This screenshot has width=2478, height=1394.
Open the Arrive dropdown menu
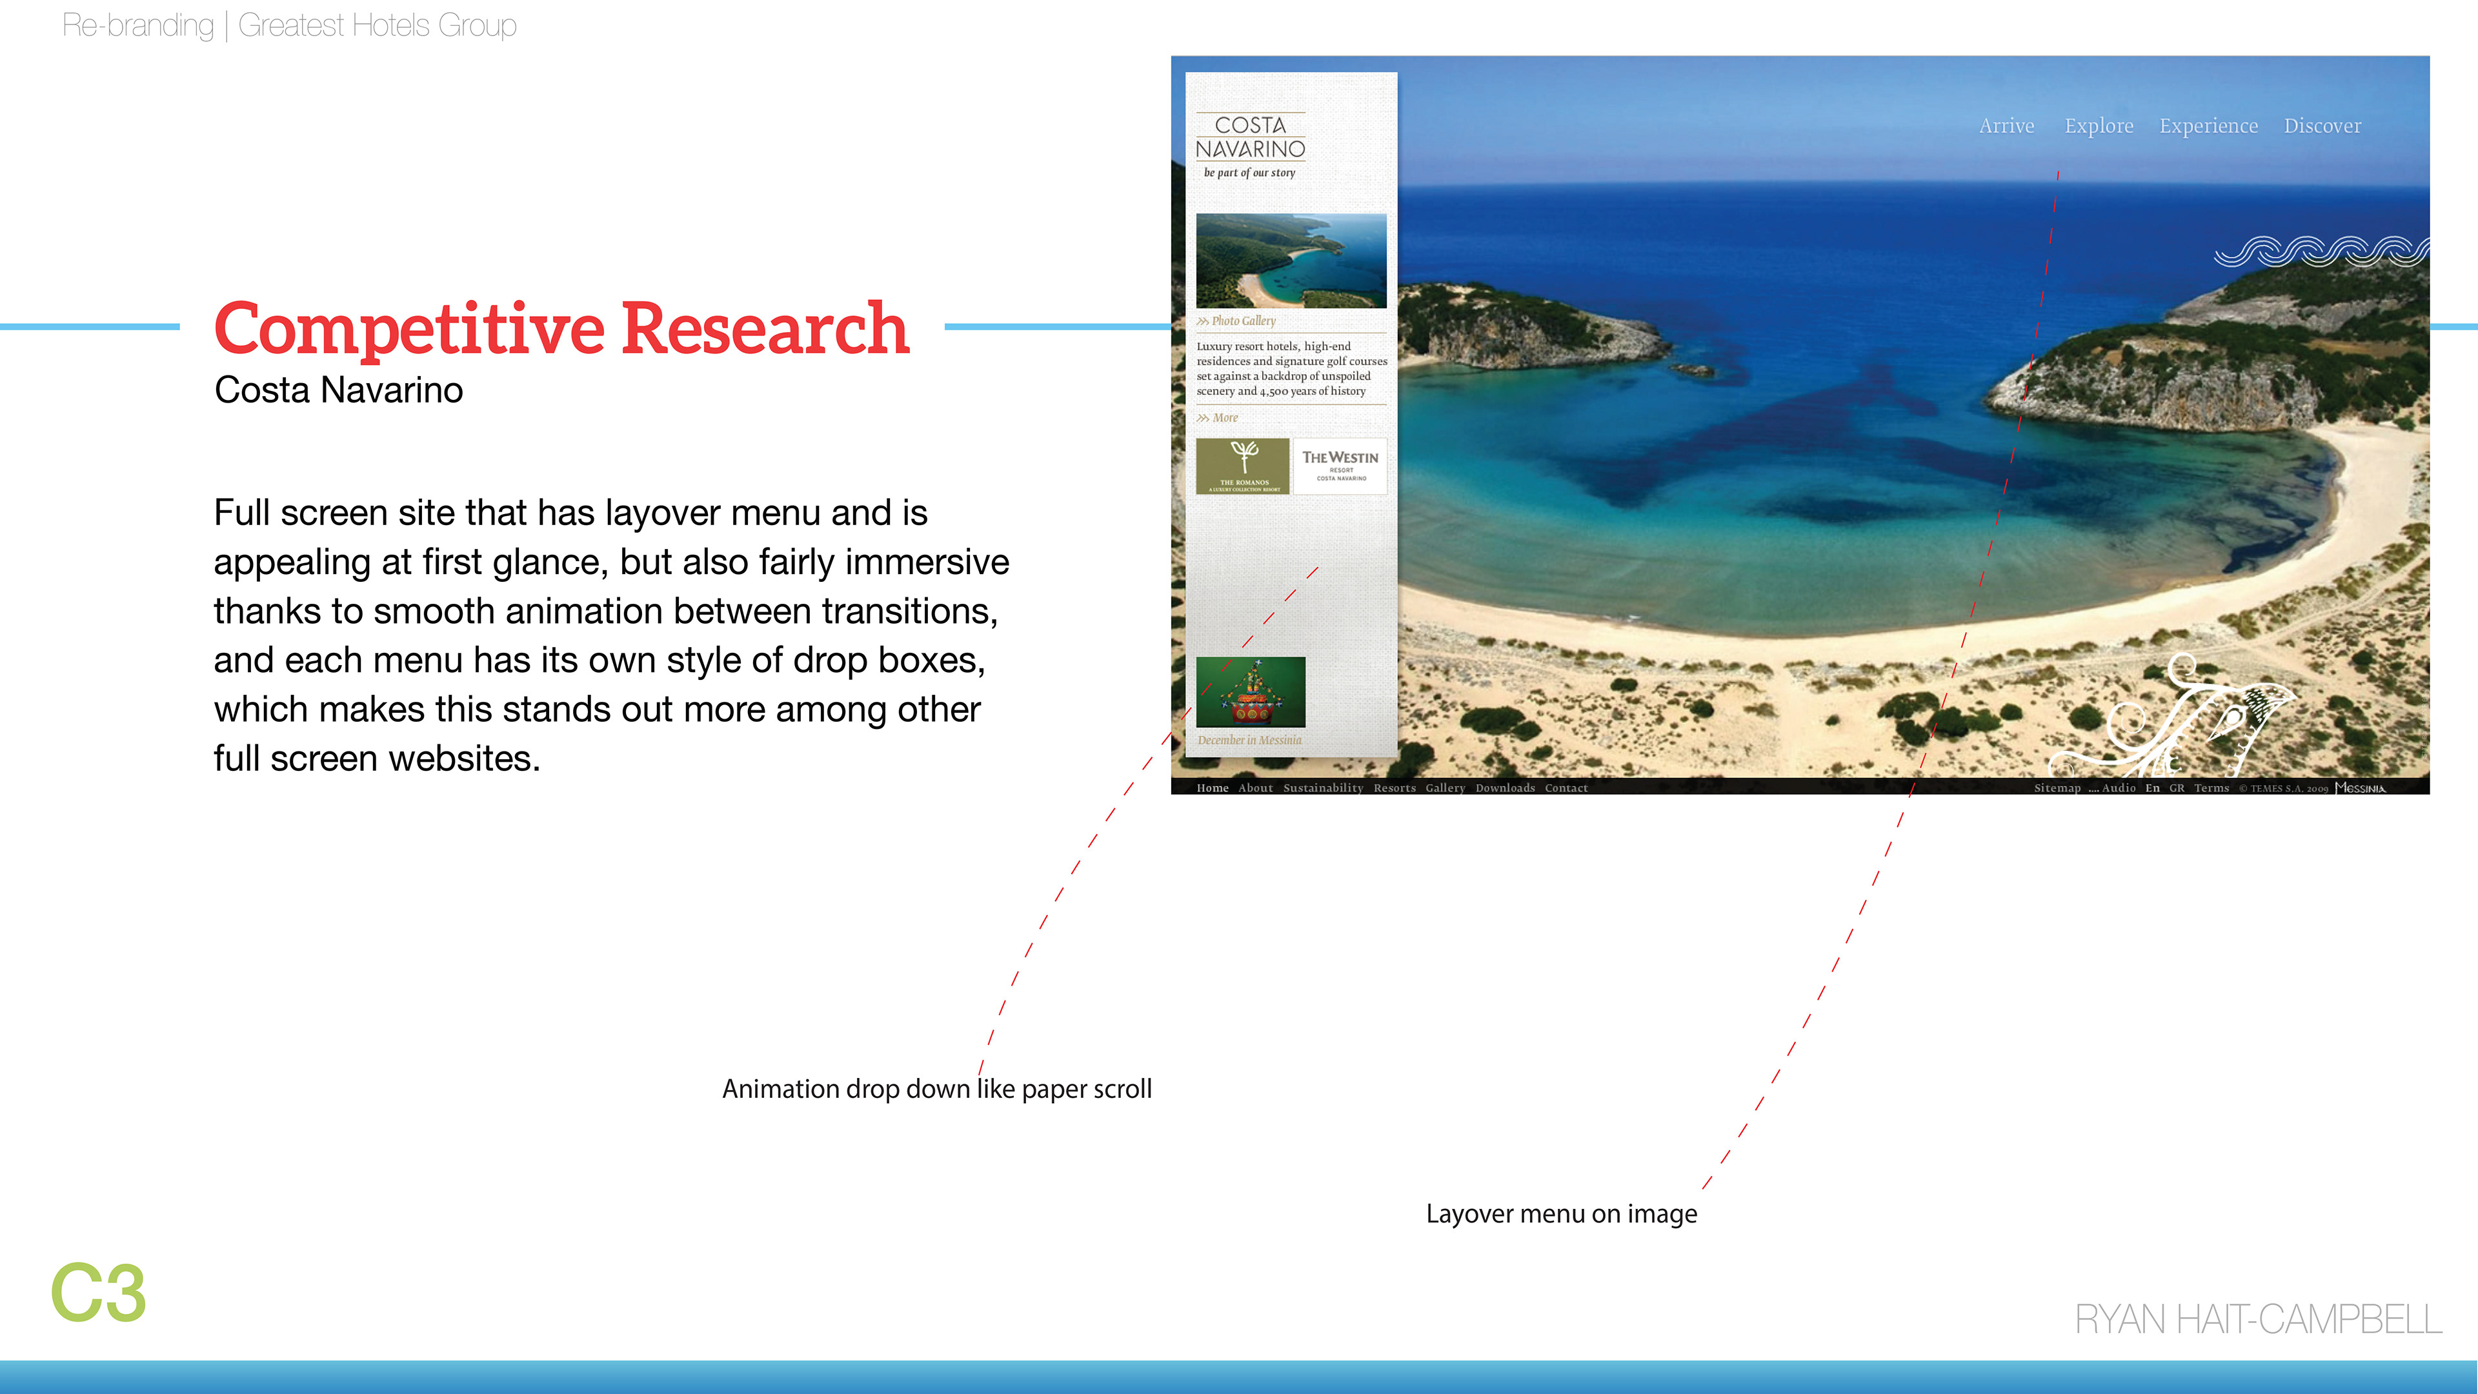pos(2006,126)
